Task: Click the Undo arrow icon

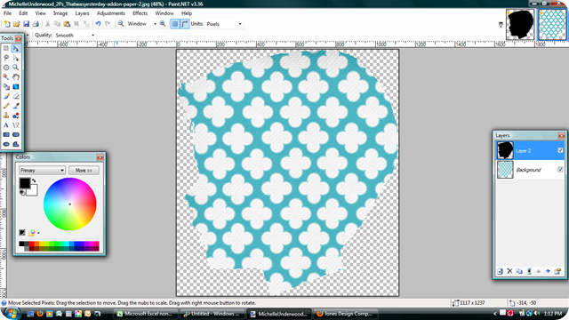Action: pos(98,24)
